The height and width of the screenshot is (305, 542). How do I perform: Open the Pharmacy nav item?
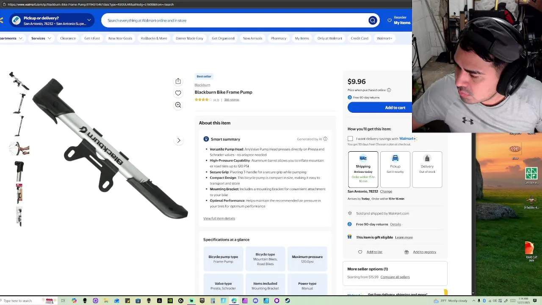coord(279,38)
